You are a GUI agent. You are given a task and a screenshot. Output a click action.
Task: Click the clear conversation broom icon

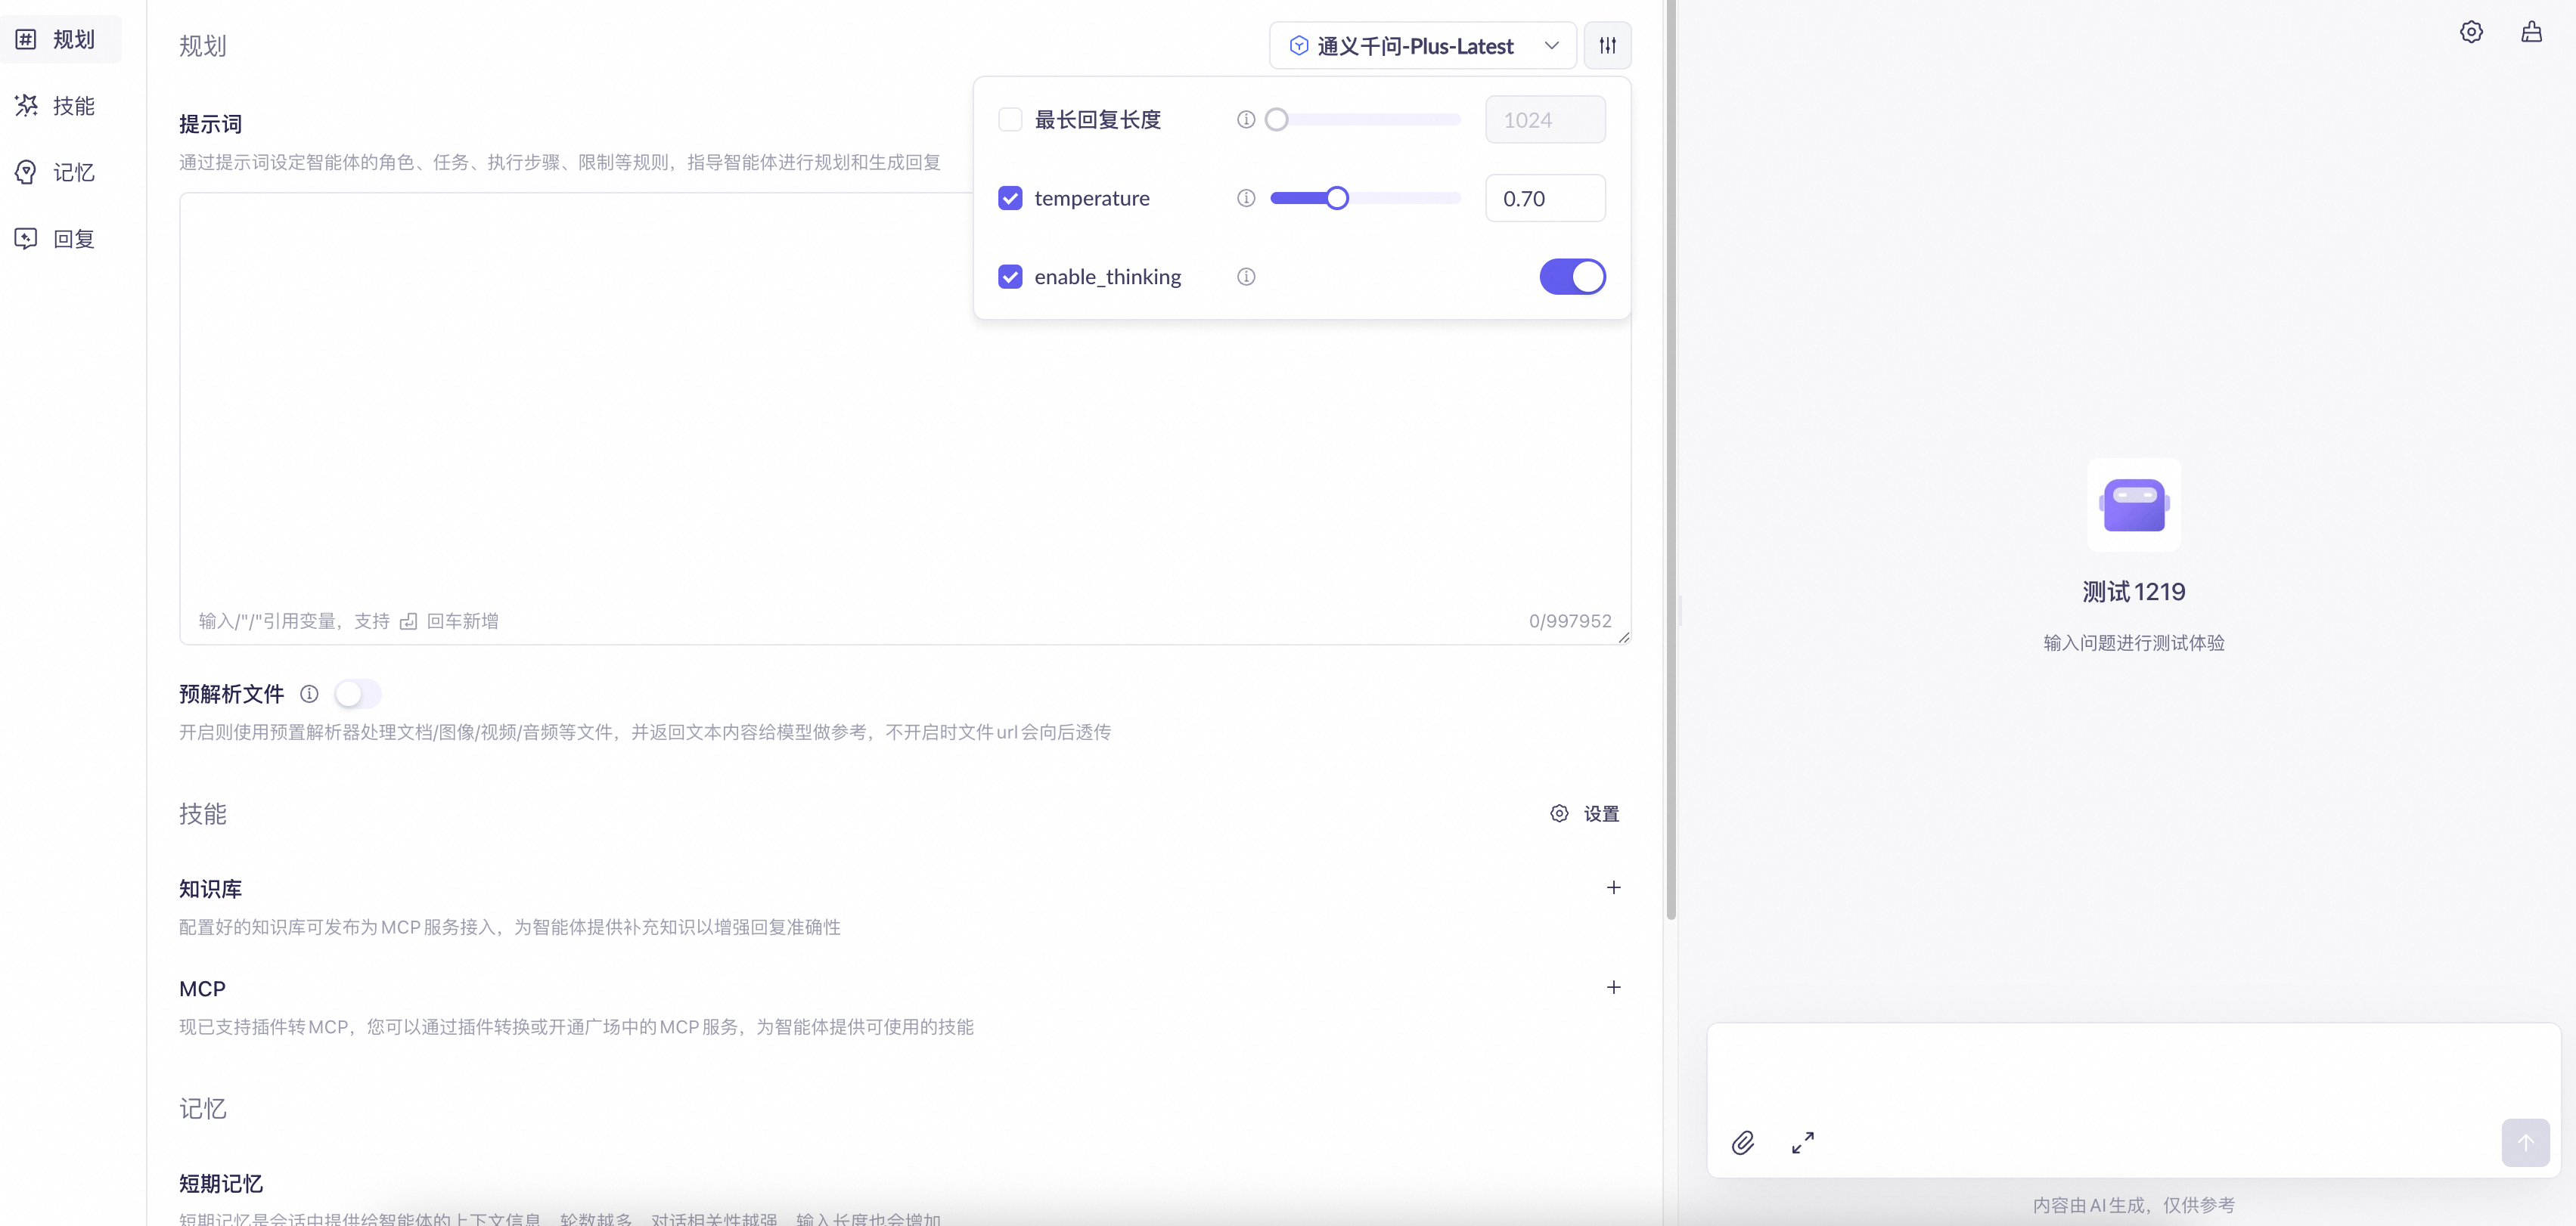point(2531,32)
